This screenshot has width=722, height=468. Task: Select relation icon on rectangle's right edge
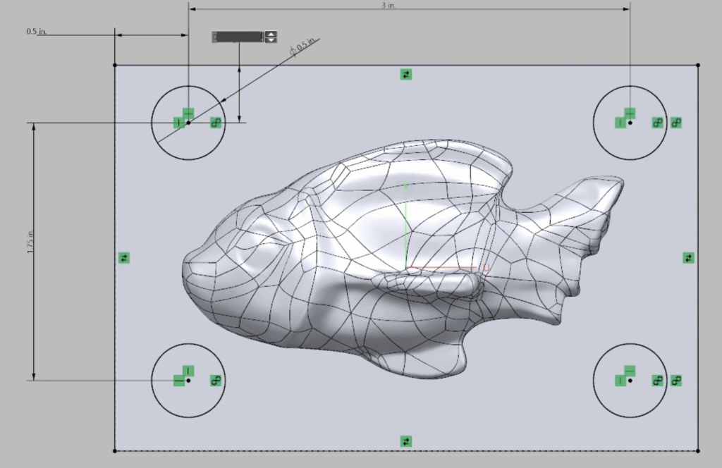click(688, 258)
